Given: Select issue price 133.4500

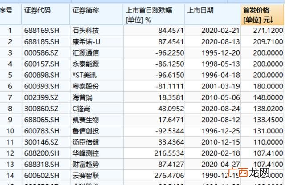Looking at the screenshot, I should click(268, 120).
